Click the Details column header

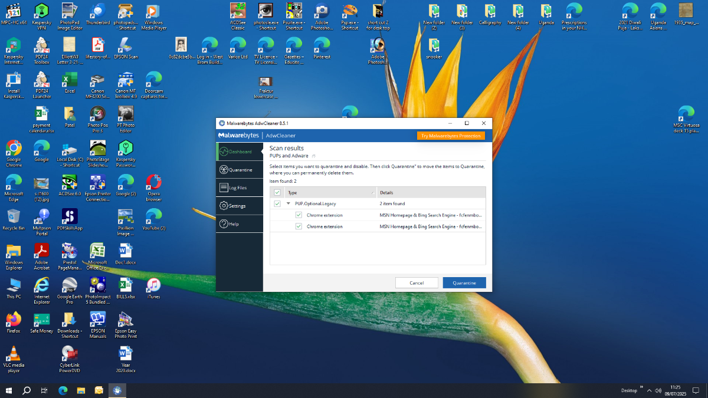click(431, 192)
